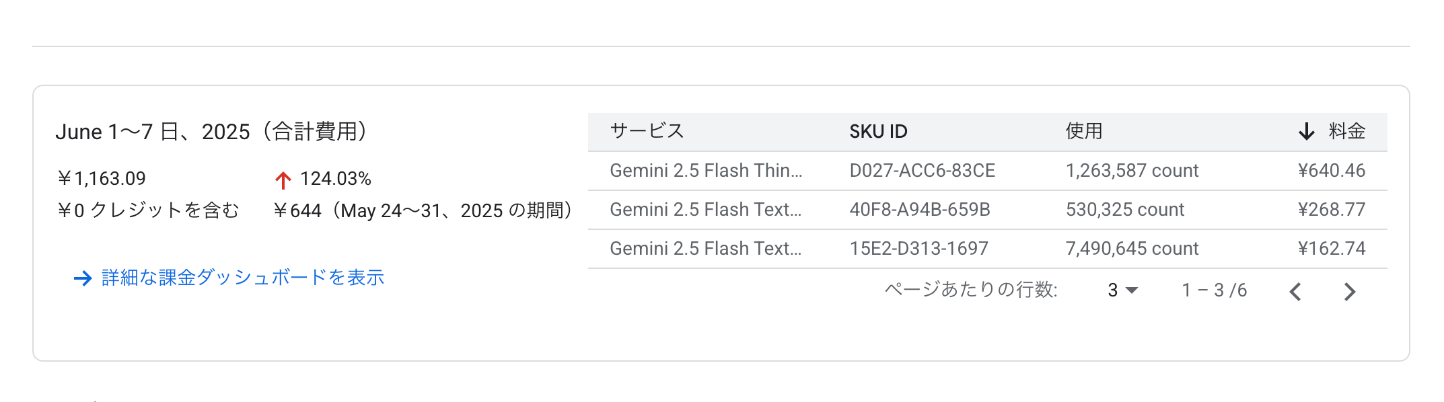Click the descending sort arrow beside 料金

(x=1306, y=131)
